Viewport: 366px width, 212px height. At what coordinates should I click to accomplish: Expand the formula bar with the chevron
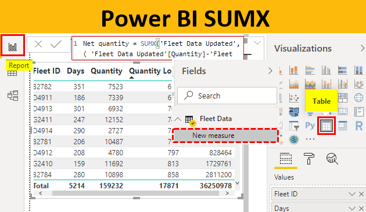pyautogui.click(x=257, y=43)
